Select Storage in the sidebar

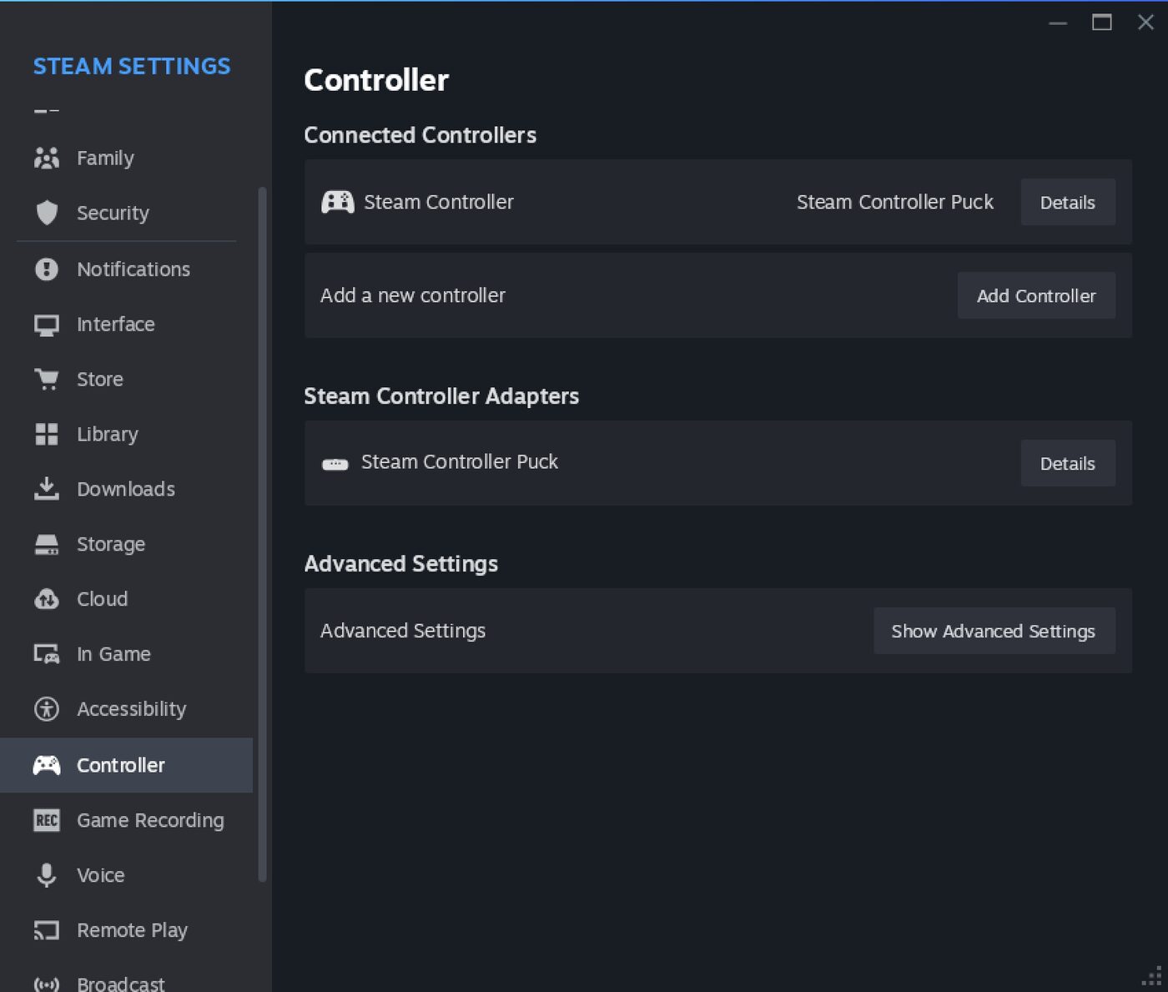tap(126, 544)
